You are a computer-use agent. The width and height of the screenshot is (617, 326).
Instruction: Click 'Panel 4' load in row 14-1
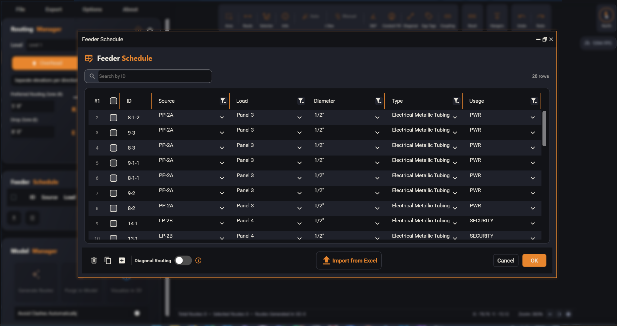click(x=245, y=221)
